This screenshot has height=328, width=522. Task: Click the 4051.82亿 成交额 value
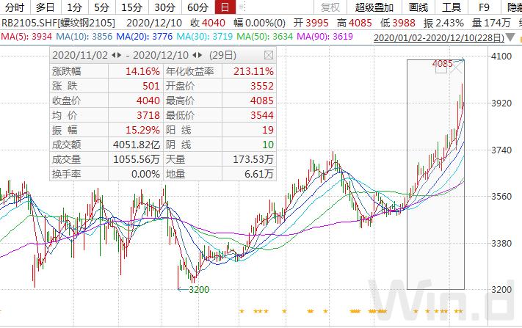(x=137, y=145)
